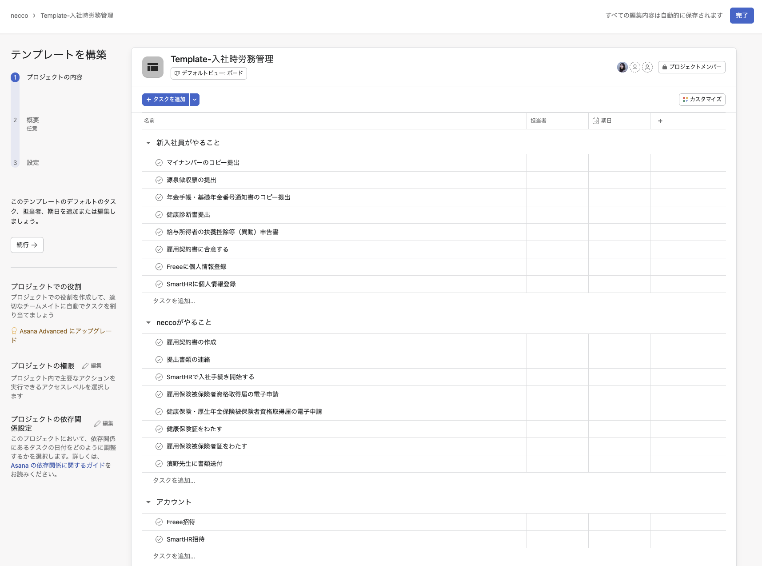
Task: Add task under アカウント section
Action: pos(174,556)
